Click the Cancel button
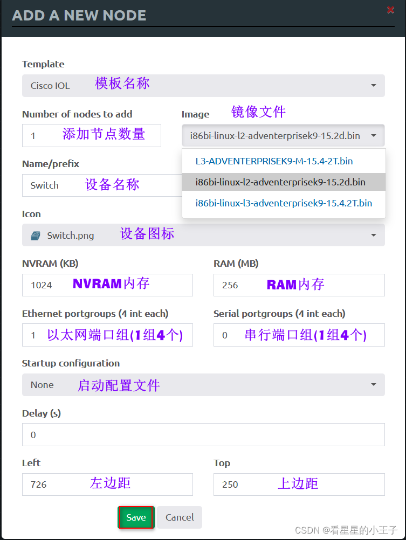This screenshot has width=406, height=540. point(180,517)
